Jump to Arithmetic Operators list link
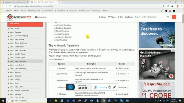The width and height of the screenshot is (184, 103). (x=63, y=25)
